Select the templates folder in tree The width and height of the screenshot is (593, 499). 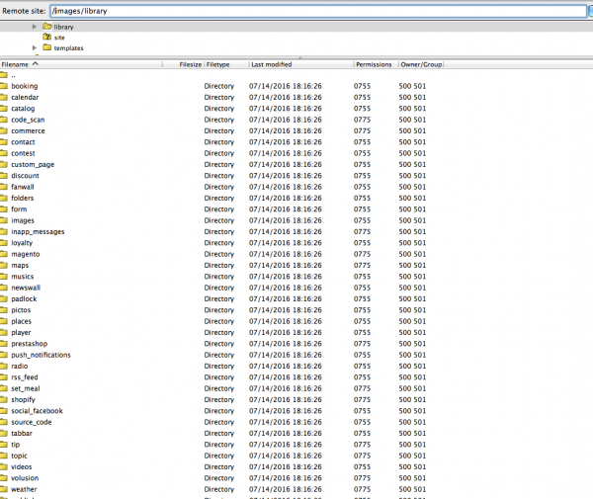coord(68,47)
